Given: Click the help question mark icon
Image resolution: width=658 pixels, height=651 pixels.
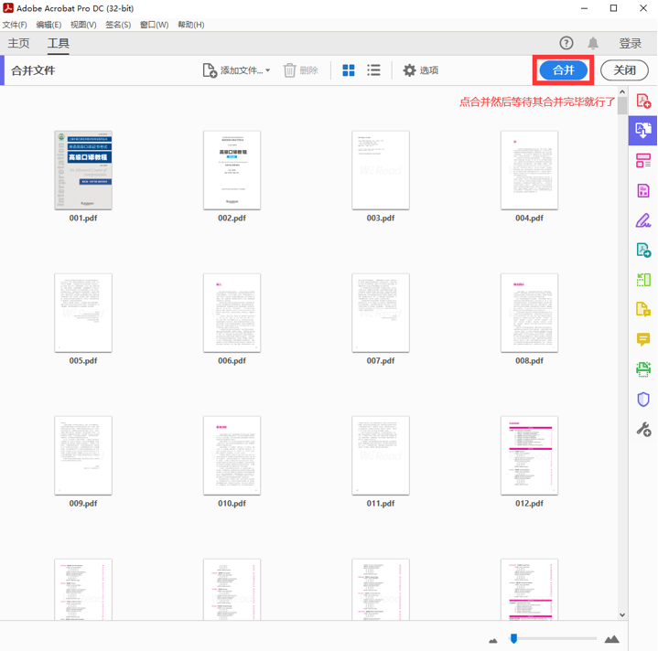Looking at the screenshot, I should click(x=566, y=43).
